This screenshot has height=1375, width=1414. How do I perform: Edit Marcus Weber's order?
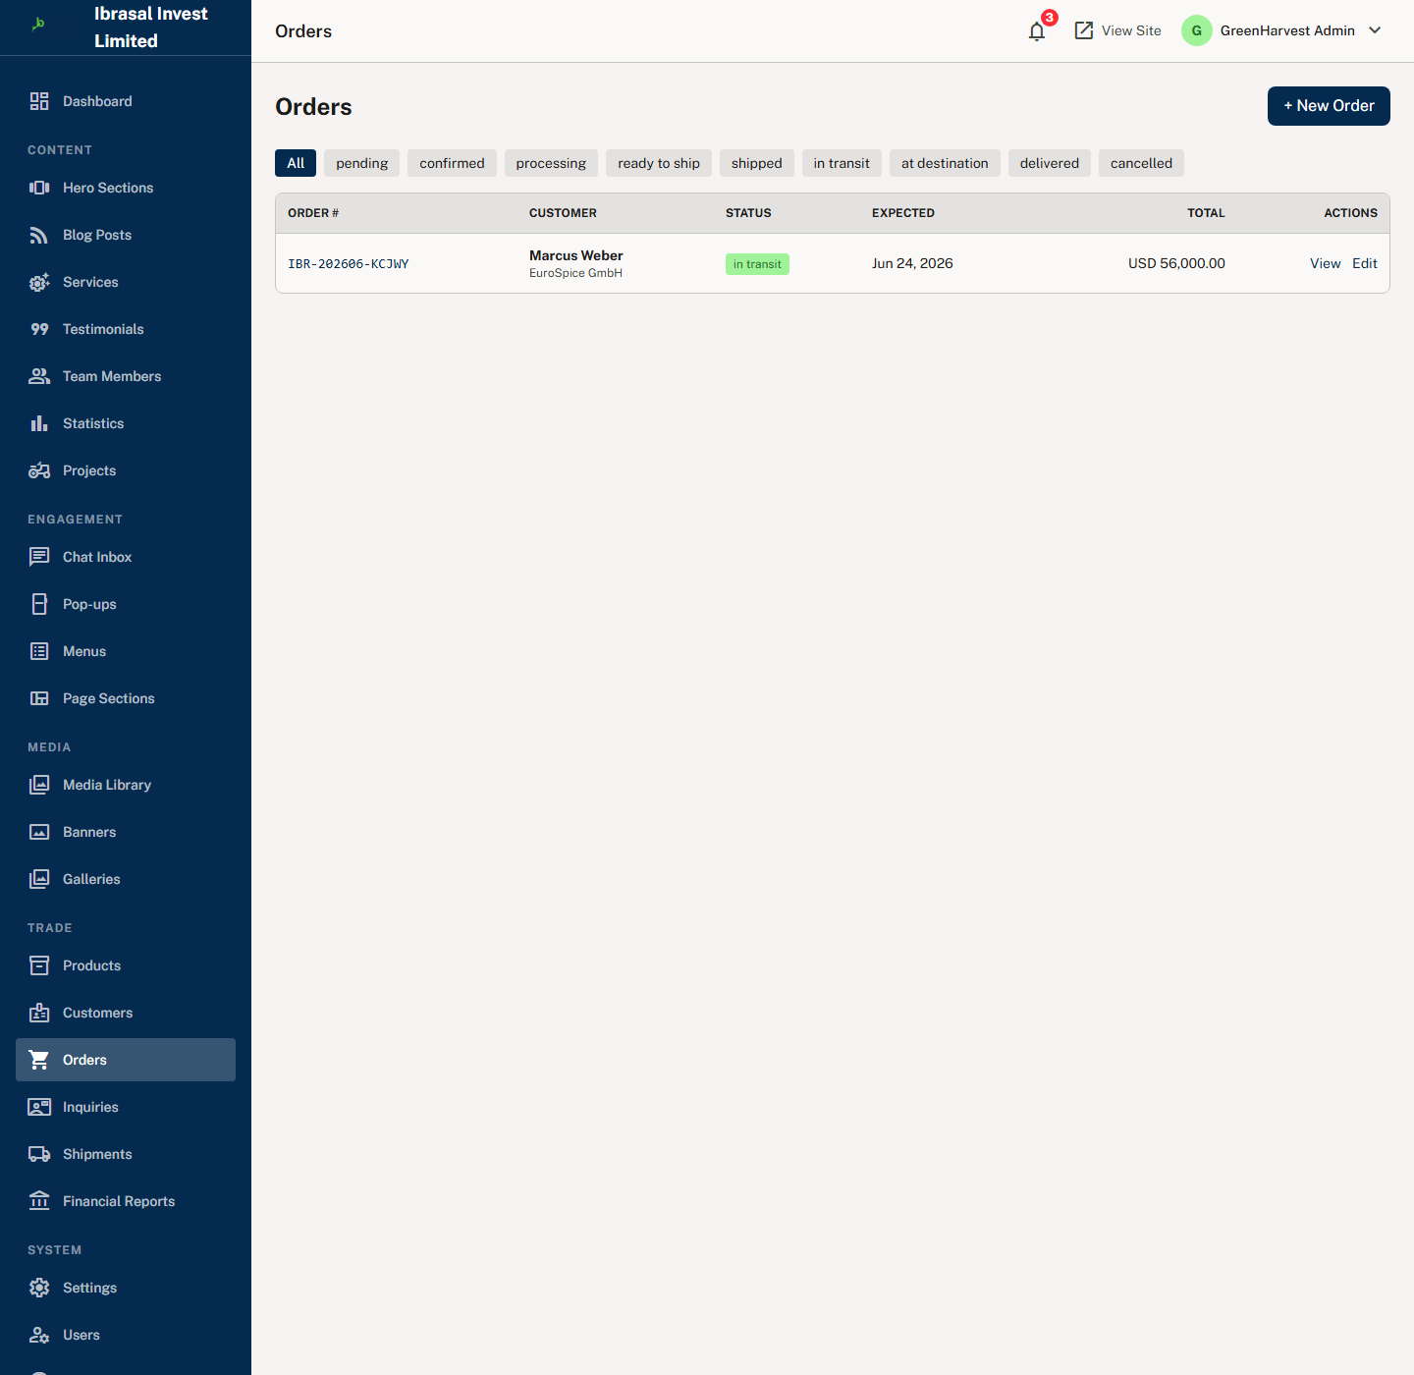(1365, 263)
